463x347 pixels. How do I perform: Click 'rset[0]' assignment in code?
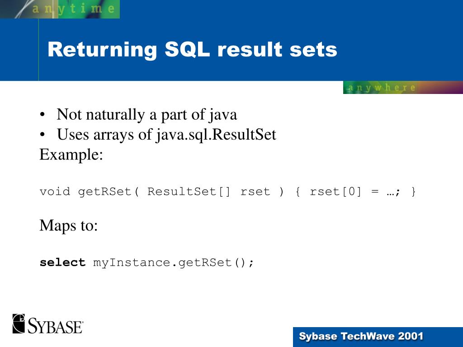click(336, 192)
